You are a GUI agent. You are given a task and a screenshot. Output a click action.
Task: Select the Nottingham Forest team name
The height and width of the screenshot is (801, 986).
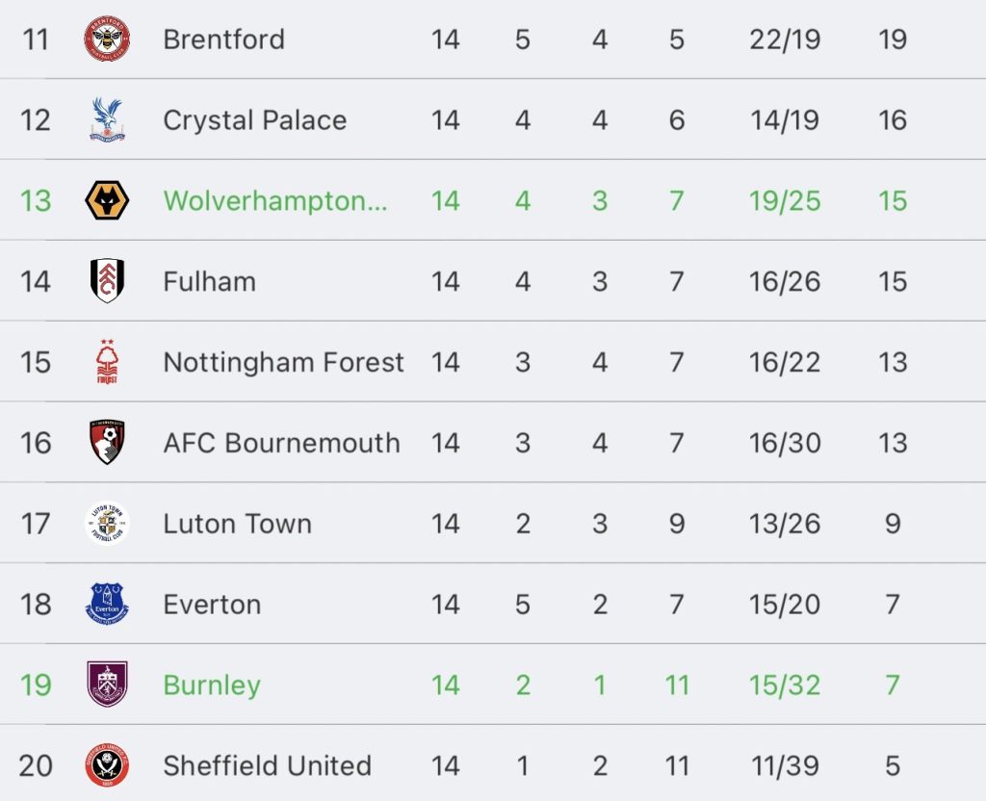coord(284,362)
